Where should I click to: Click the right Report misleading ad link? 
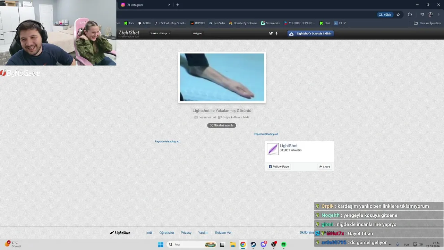tap(266, 134)
